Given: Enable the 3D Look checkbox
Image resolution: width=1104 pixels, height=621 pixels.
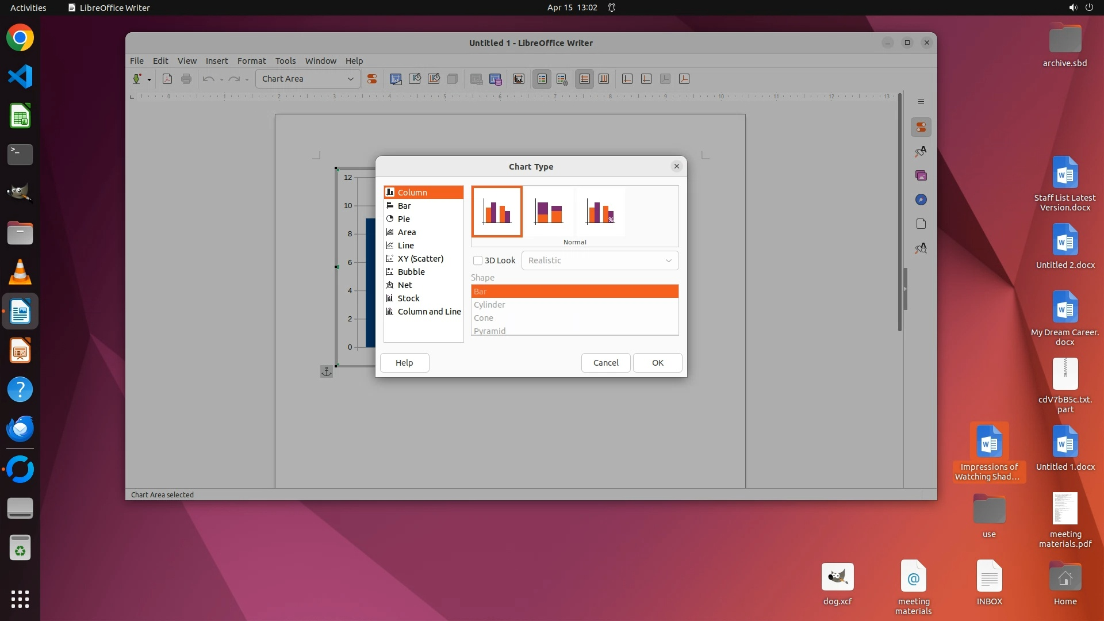Looking at the screenshot, I should click(478, 260).
